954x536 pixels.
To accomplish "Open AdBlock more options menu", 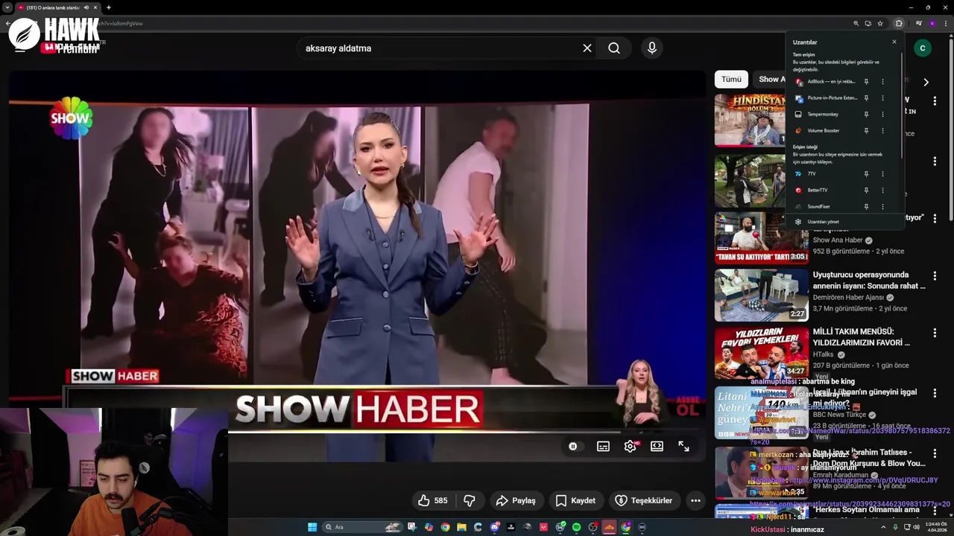I will coord(882,82).
